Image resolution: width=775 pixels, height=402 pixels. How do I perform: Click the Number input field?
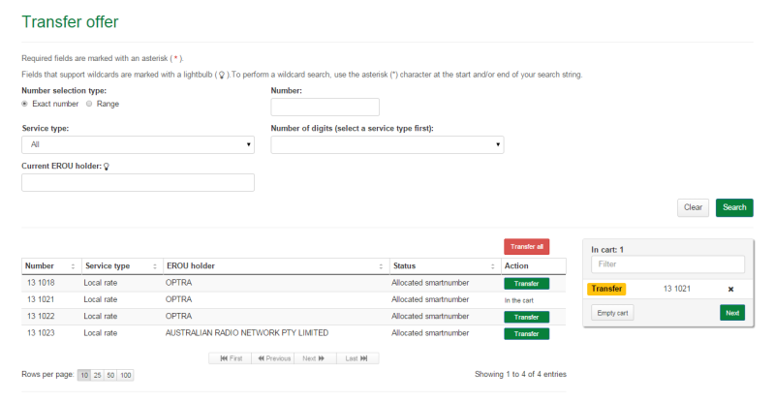point(325,107)
